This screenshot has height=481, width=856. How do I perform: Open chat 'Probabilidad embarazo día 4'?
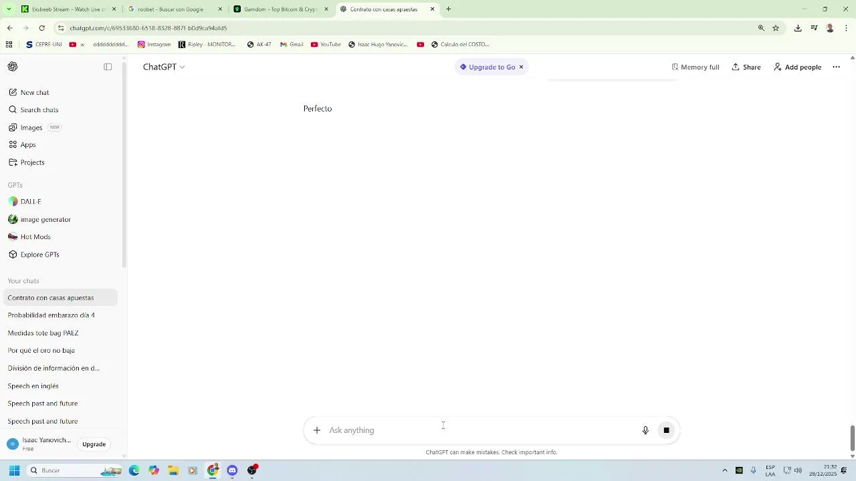tap(60, 315)
